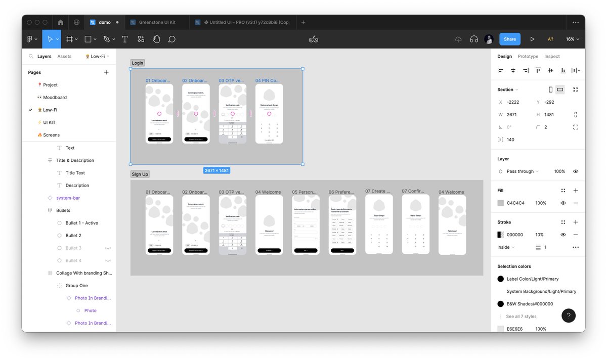Open the Assets panel tab
Screen dimensions: 607x361
(x=64, y=57)
